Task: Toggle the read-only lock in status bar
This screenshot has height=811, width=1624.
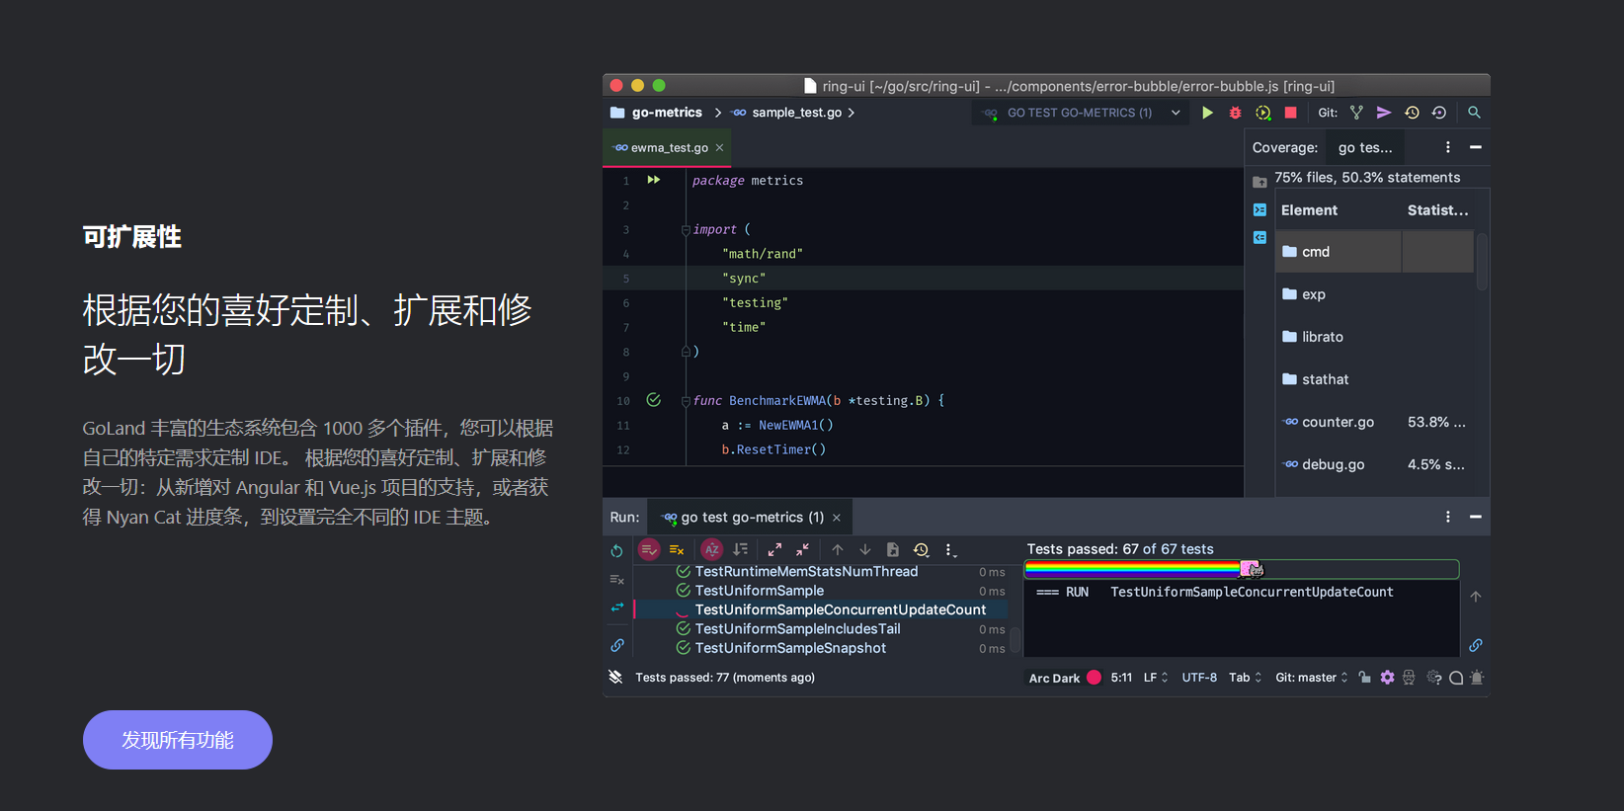Action: pos(1364,678)
